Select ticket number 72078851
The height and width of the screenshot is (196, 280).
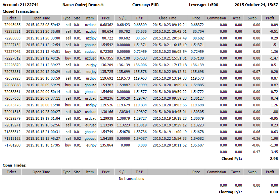click(x=12, y=72)
